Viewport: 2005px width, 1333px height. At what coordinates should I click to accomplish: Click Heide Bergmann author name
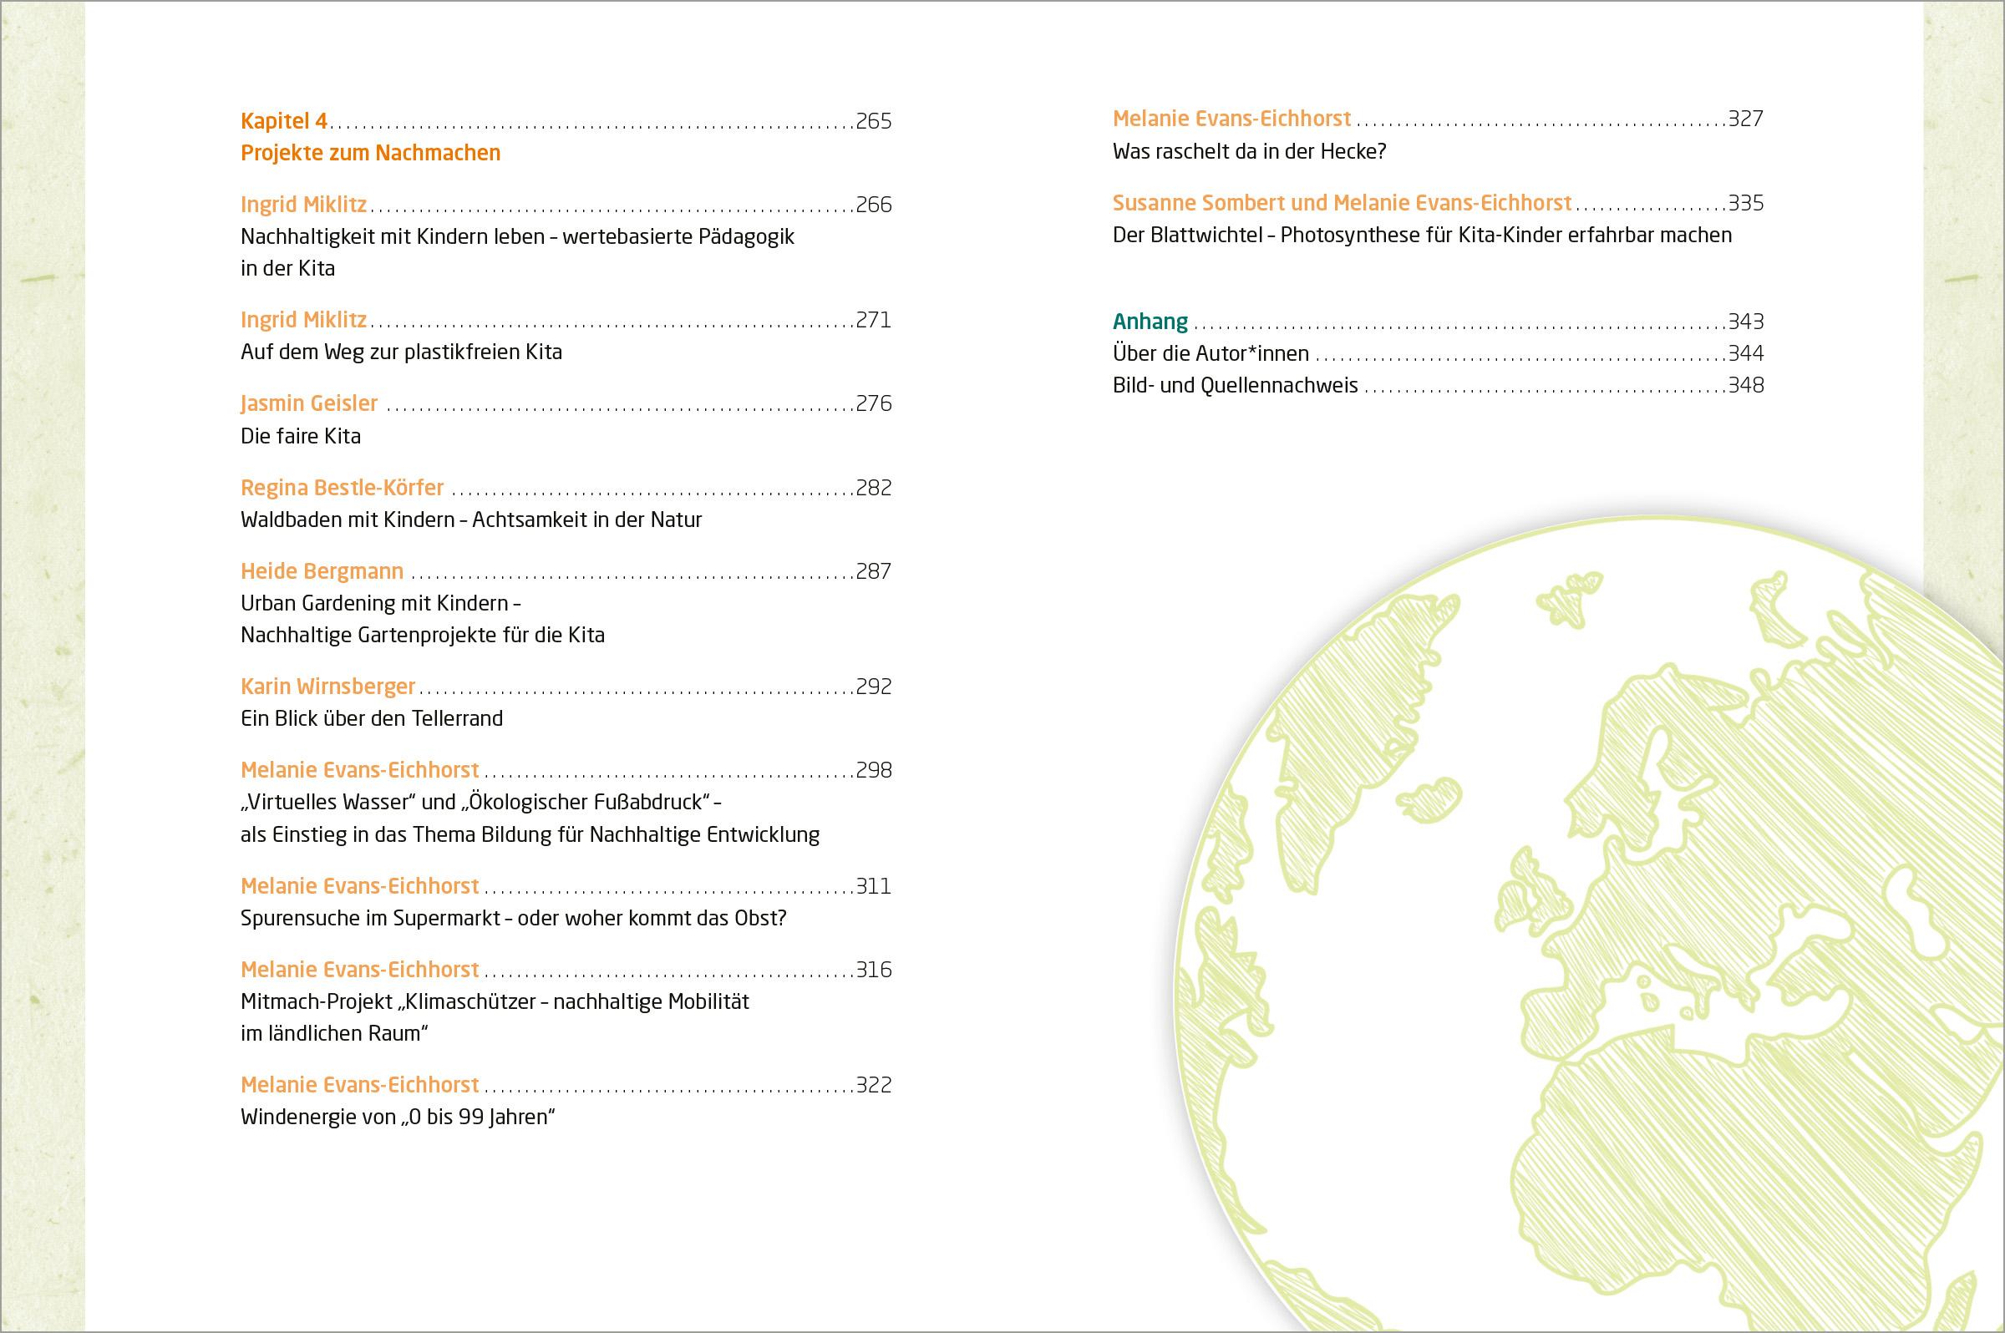coord(322,571)
